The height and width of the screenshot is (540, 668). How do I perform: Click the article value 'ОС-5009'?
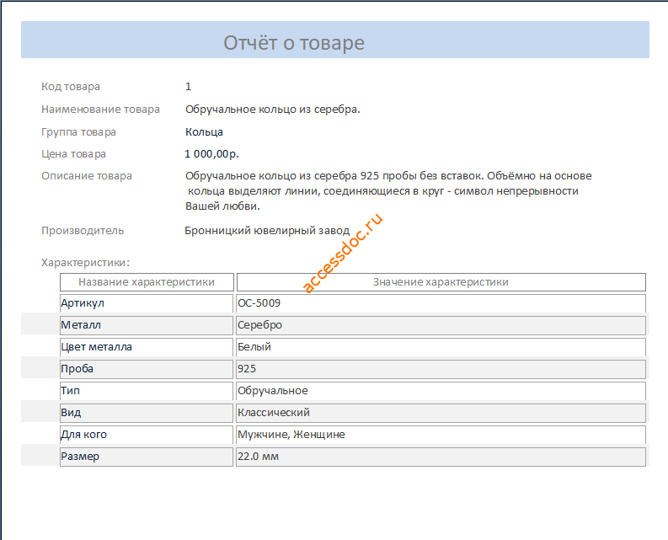point(441,303)
